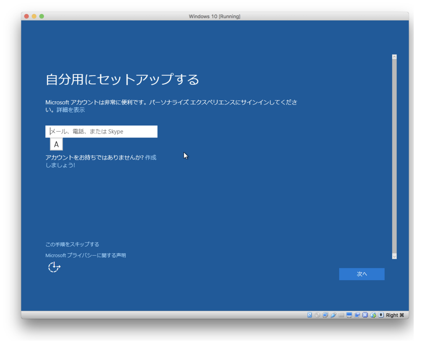Click この手順をスキップする link
The width and height of the screenshot is (430, 349).
click(72, 245)
